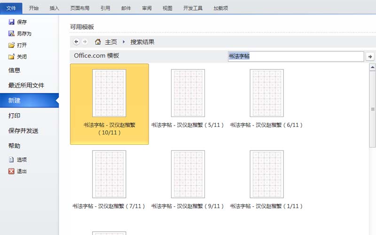The image size is (376, 235).
Task: Select the 汉仪赵楷繁 (5/11) template thumbnail
Action: (x=188, y=93)
